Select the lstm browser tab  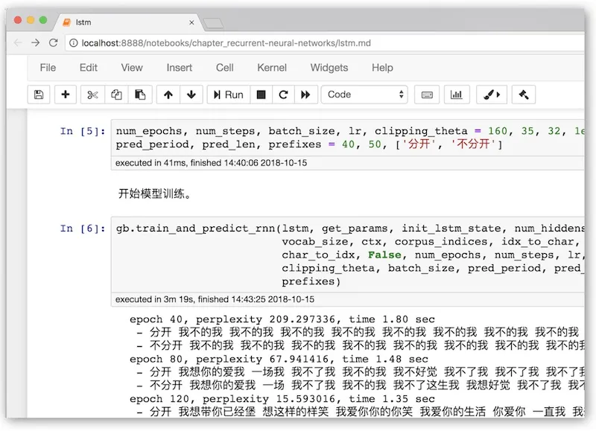pyautogui.click(x=127, y=22)
